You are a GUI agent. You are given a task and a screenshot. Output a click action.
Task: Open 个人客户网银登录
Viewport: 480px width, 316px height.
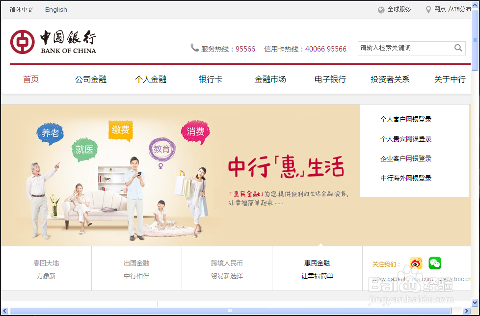point(406,119)
